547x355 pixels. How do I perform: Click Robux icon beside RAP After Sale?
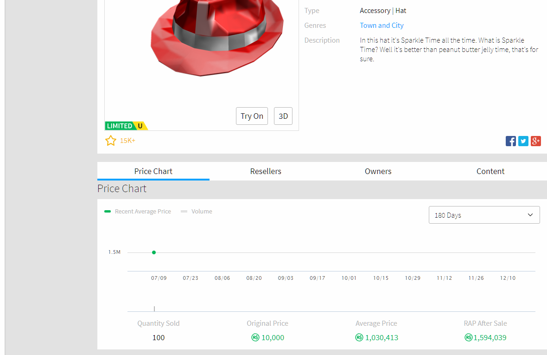(x=468, y=338)
